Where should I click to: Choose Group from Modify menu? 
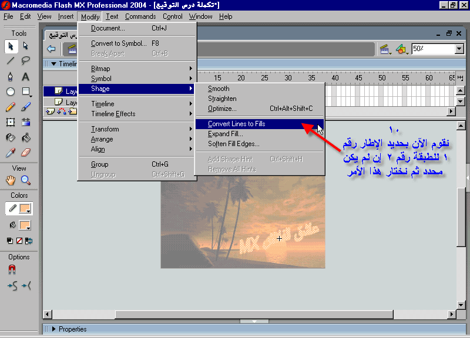(137, 164)
